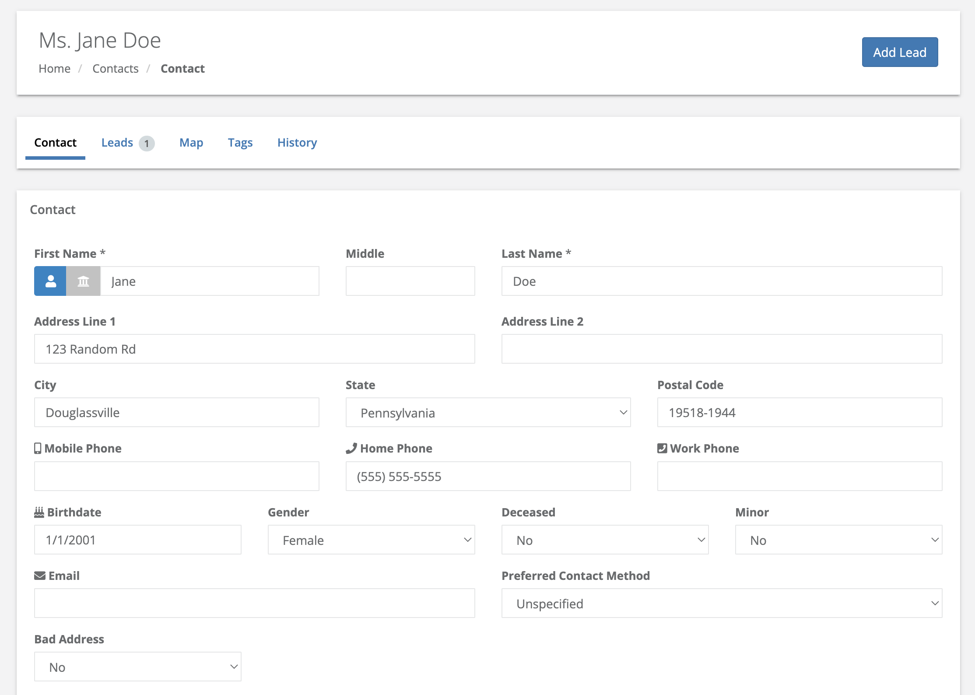This screenshot has width=975, height=695.
Task: Open the History tab
Action: click(297, 143)
